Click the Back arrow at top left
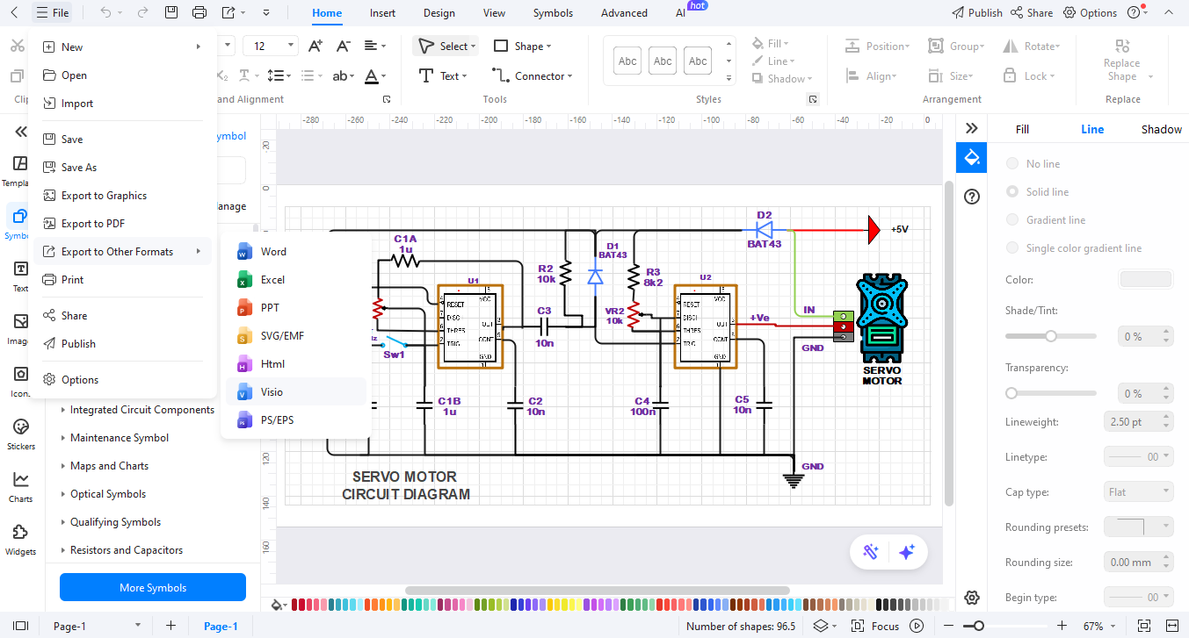Image resolution: width=1189 pixels, height=638 pixels. 14,12
